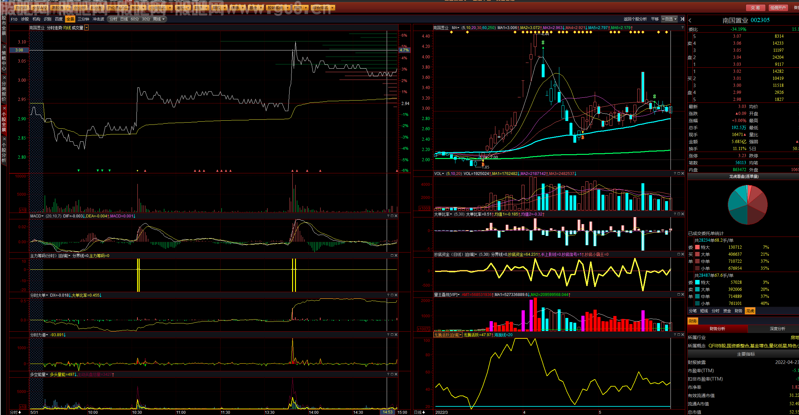Select the 全景 view tab
Viewport: 799px width, 415px height.
(x=70, y=19)
